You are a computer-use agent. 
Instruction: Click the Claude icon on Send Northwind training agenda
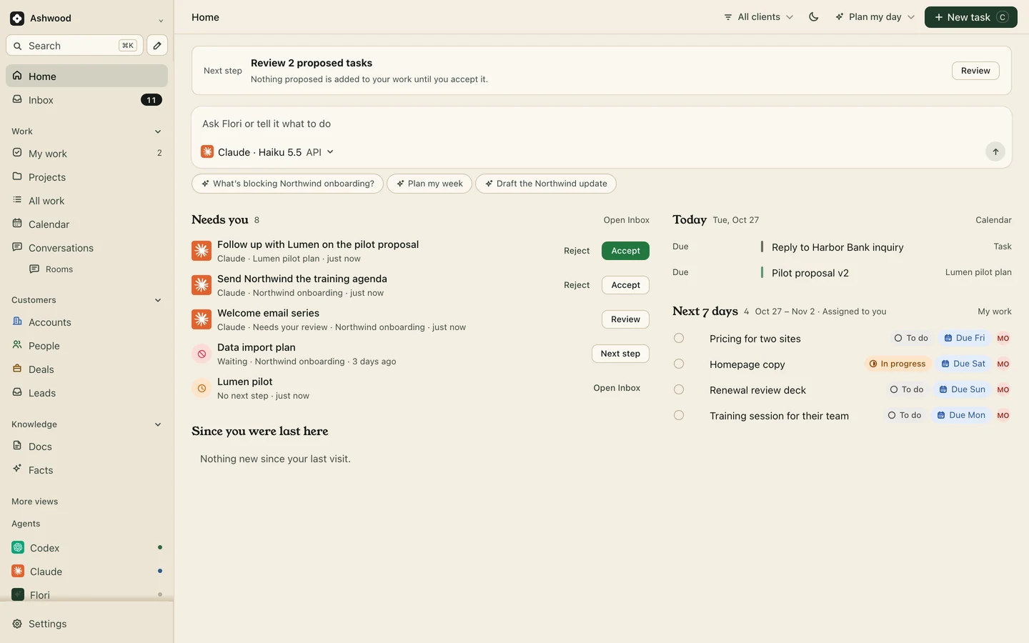coord(202,285)
